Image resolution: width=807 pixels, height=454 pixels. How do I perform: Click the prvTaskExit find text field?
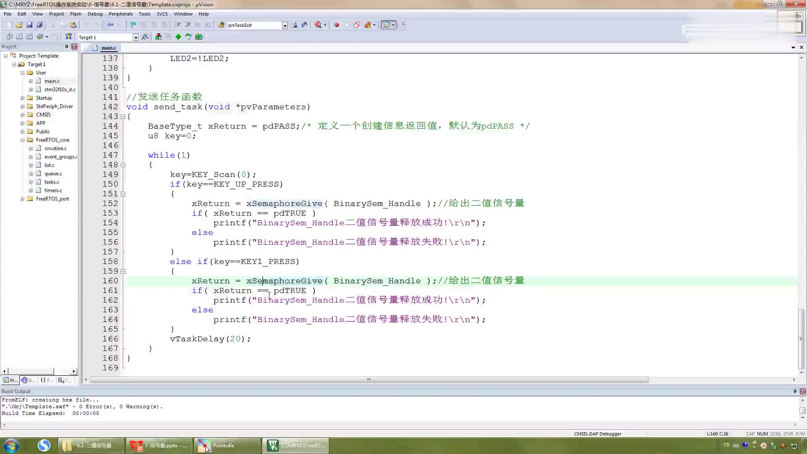254,25
